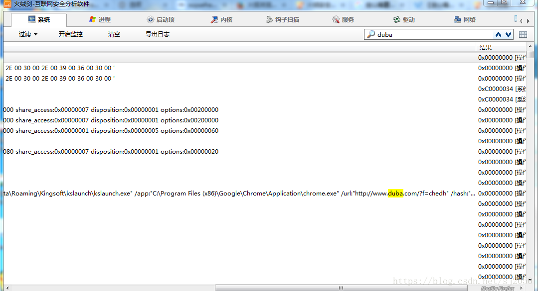Screen dimensions: 538x291
Task: Select first '2E 00 30 00' hex row
Action: (x=264, y=68)
